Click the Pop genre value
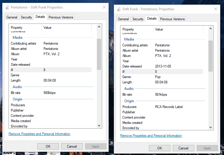This screenshot has height=155, width=224. 158,77
